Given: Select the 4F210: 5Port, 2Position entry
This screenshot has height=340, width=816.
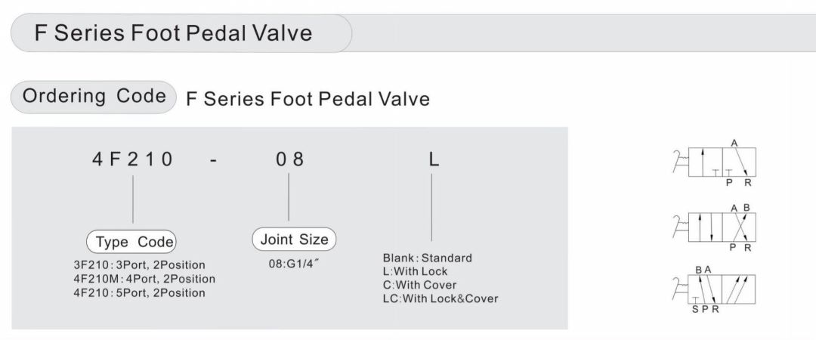Looking at the screenshot, I should tap(135, 292).
